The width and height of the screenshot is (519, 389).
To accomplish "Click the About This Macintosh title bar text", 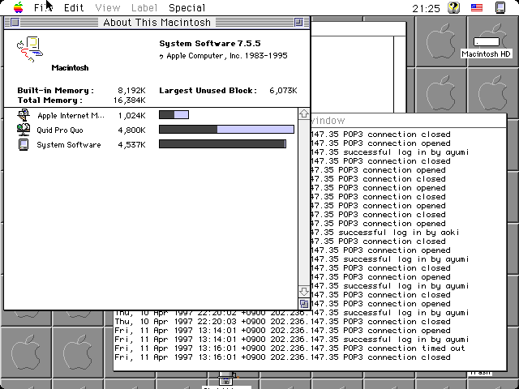I will [157, 23].
